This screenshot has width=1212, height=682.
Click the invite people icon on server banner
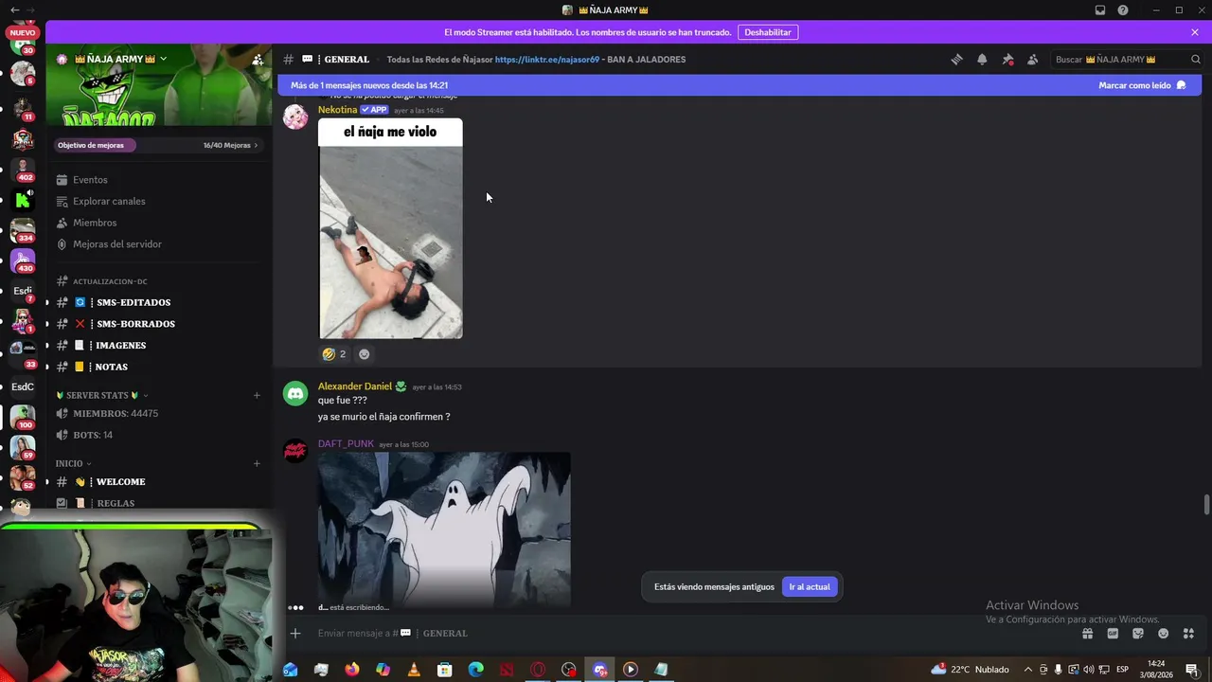pyautogui.click(x=258, y=59)
